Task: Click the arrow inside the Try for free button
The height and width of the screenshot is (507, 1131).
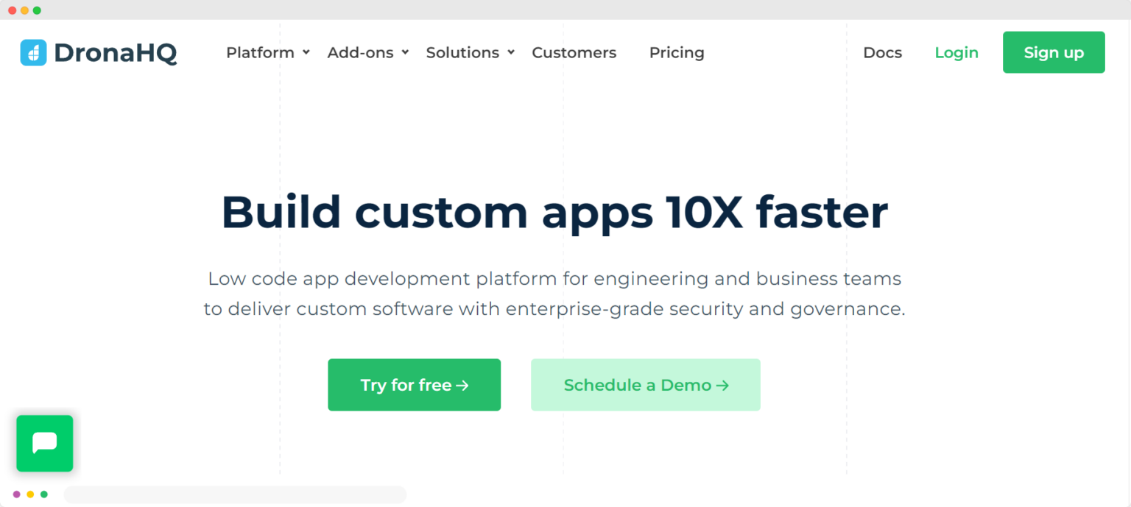Action: coord(464,385)
